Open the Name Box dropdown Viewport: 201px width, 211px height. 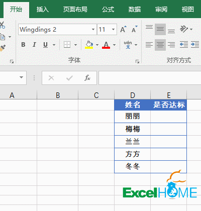21,77
